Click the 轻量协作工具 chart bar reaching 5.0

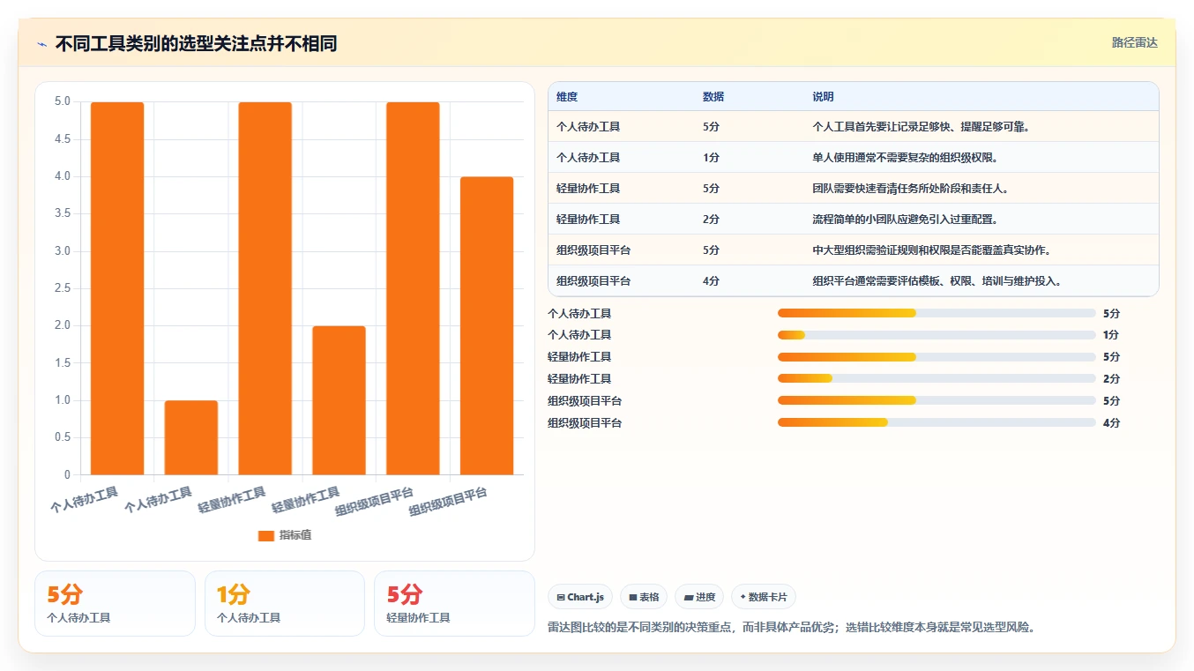click(x=265, y=288)
